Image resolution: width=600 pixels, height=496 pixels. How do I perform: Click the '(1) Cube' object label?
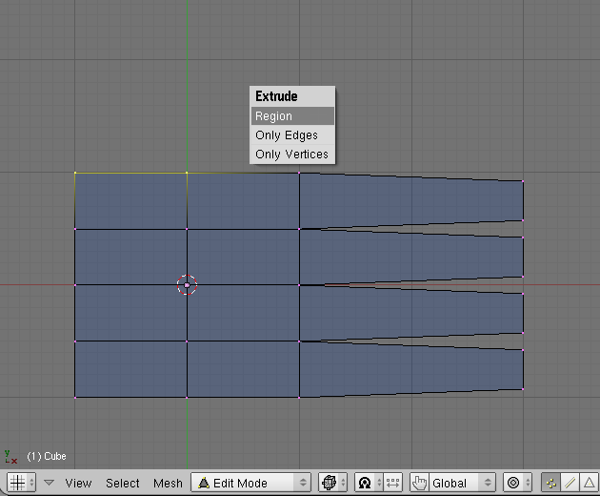[47, 456]
